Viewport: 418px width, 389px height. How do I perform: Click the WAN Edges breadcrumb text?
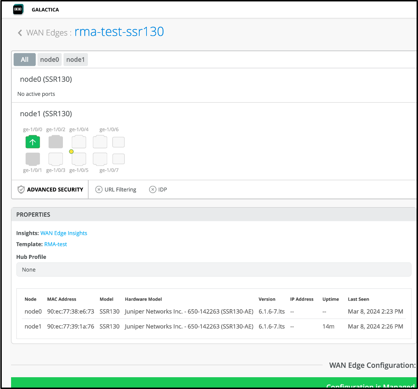[x=47, y=33]
